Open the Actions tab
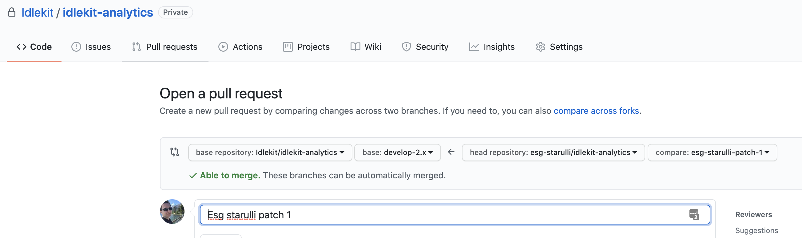Image resolution: width=802 pixels, height=238 pixels. (240, 47)
